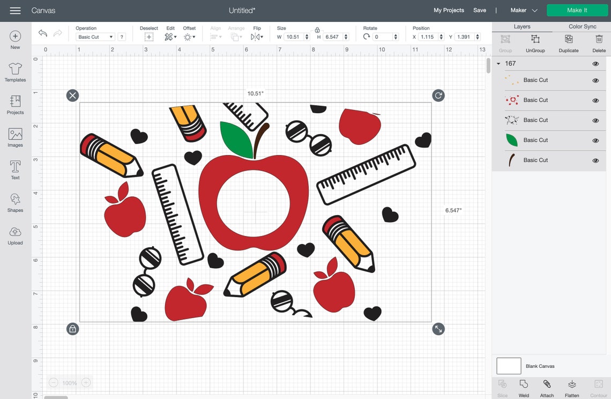This screenshot has width=611, height=399.
Task: Click the 100% zoom level text
Action: tap(70, 383)
